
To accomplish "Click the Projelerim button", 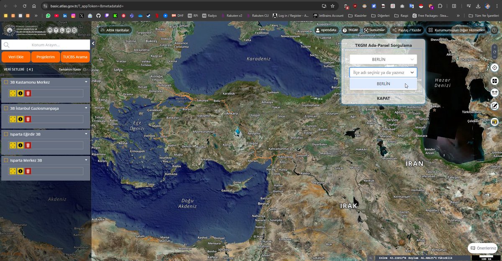I will [x=46, y=57].
